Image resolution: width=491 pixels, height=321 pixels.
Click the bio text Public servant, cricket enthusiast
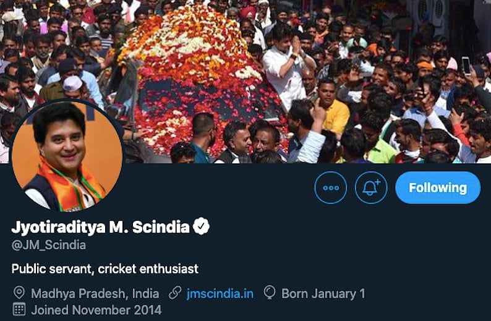point(105,269)
